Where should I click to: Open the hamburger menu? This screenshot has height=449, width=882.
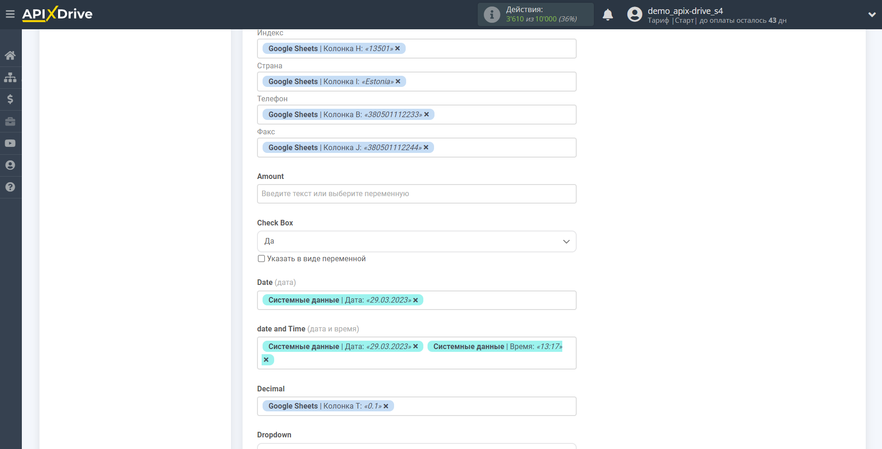click(x=10, y=14)
